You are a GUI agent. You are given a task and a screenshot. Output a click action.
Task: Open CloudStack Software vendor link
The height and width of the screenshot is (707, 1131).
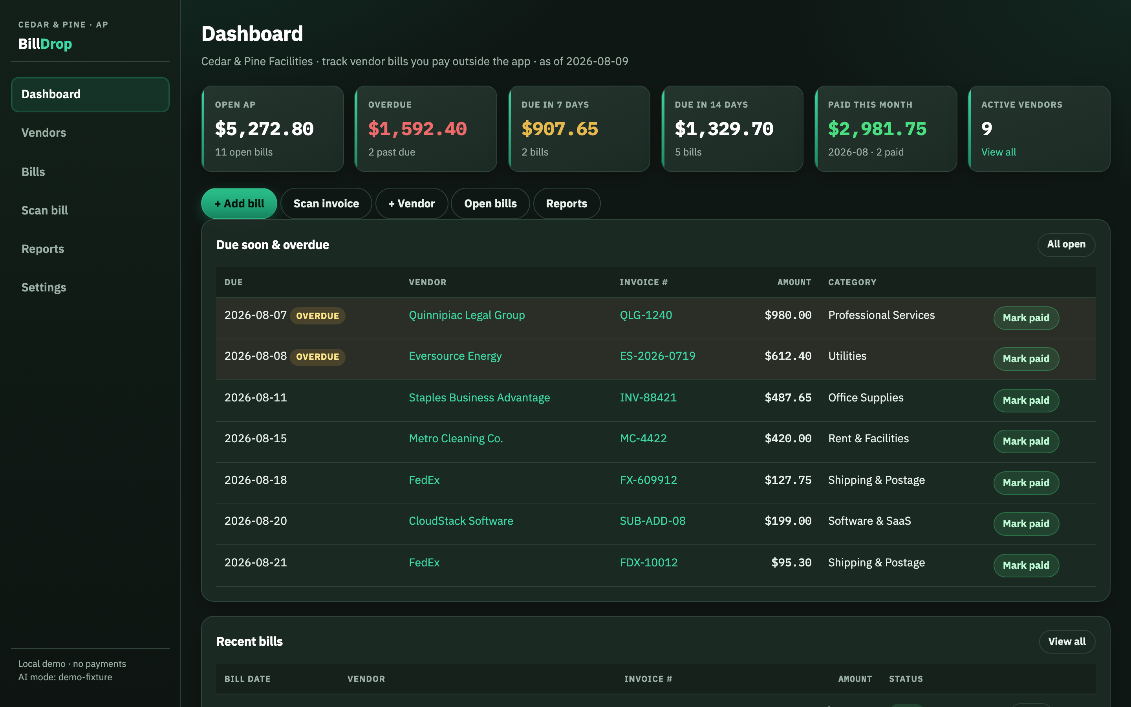[461, 521]
